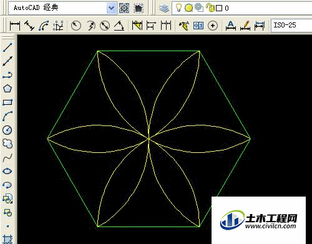This screenshot has height=244, width=312.
Task: Select the Rectangle tool
Action: coord(7,102)
